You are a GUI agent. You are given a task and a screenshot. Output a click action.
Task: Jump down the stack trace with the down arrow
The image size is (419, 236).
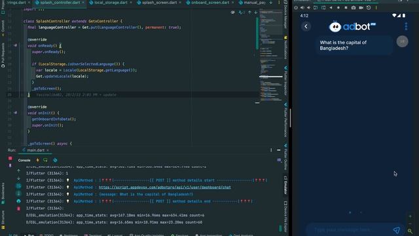click(18, 178)
